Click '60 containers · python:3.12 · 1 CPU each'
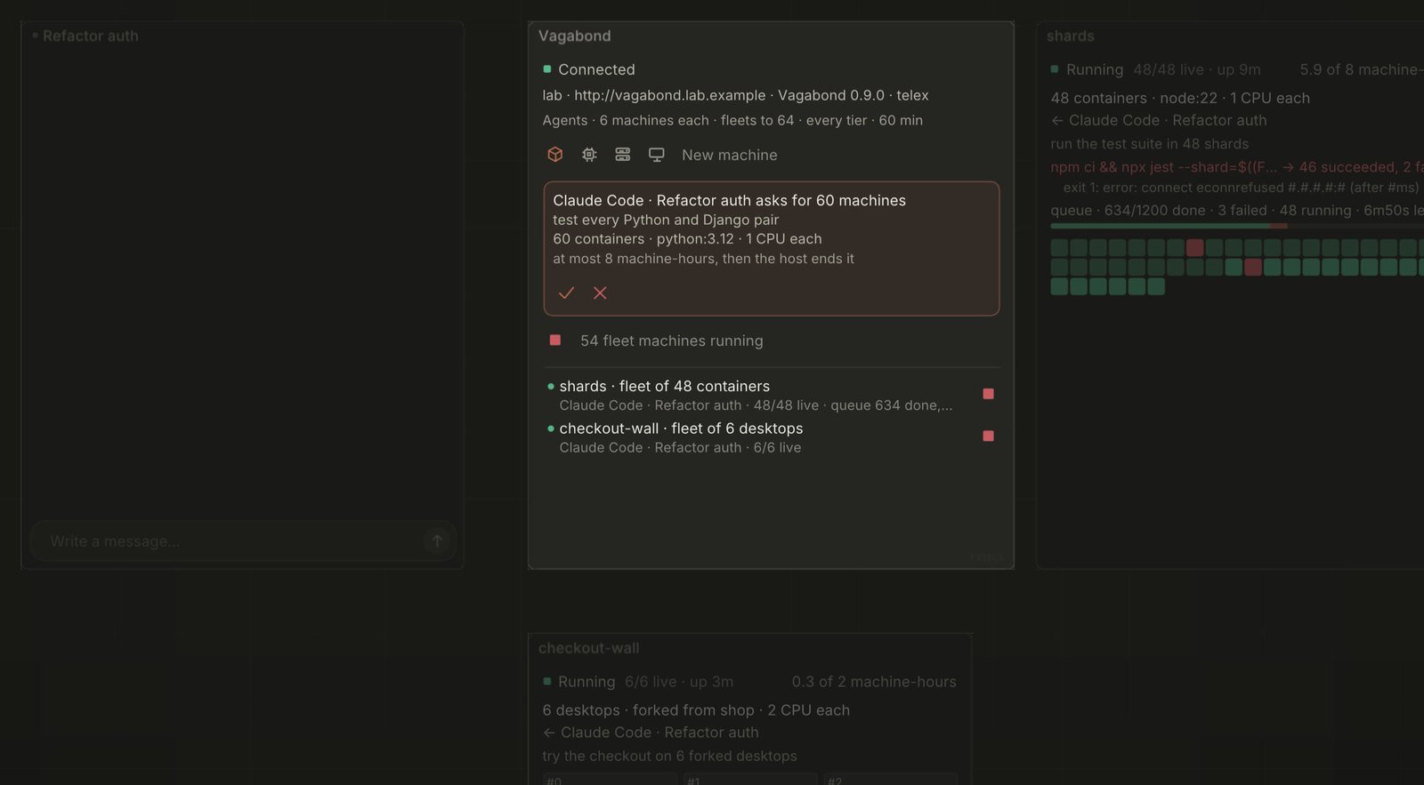This screenshot has width=1424, height=785. click(687, 238)
